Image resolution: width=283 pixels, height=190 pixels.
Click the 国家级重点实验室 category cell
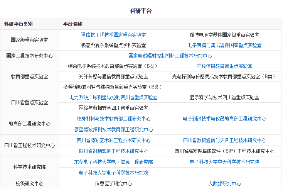tap(30, 40)
